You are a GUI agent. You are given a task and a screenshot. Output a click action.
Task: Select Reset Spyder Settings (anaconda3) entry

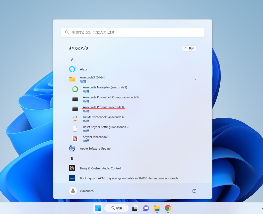(x=106, y=127)
